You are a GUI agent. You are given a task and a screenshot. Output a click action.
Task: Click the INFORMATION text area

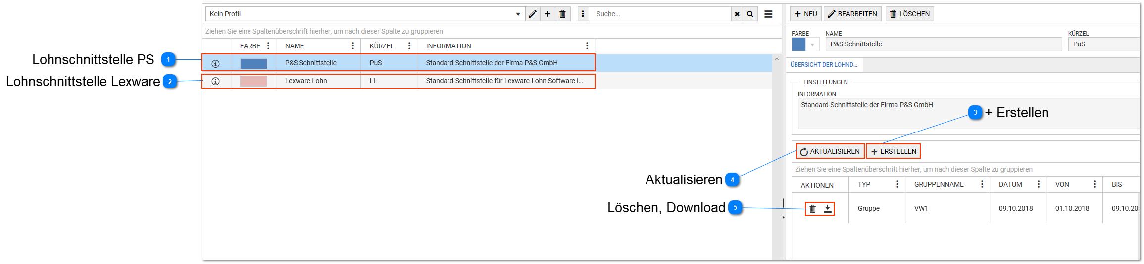pyautogui.click(x=968, y=113)
